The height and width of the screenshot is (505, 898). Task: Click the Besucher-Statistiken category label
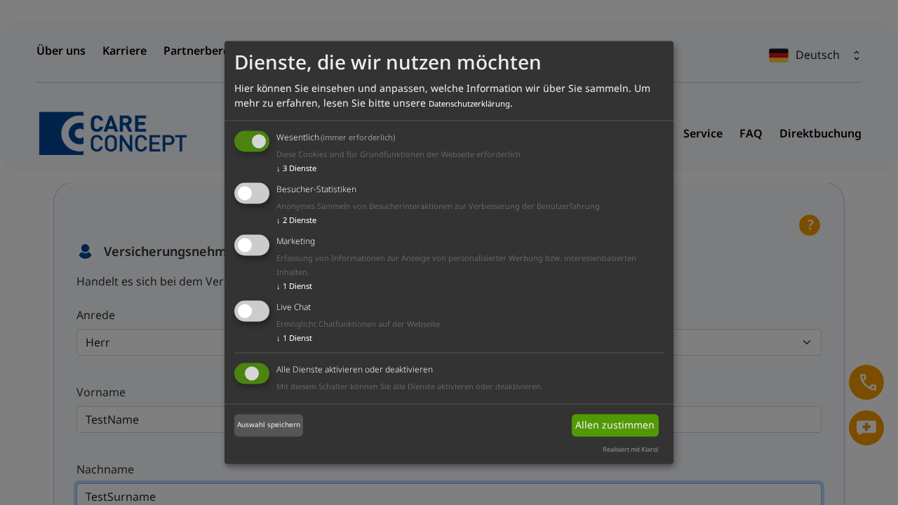coord(316,189)
